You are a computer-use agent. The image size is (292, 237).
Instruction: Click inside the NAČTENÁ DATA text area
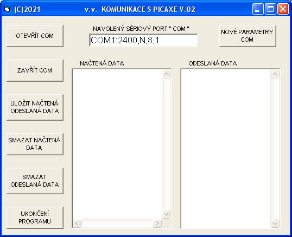(117, 144)
